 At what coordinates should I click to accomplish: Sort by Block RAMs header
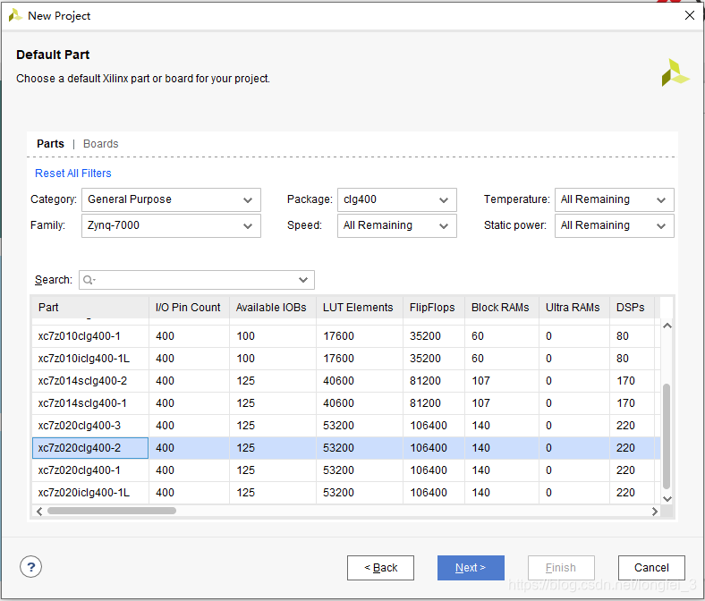click(x=501, y=308)
